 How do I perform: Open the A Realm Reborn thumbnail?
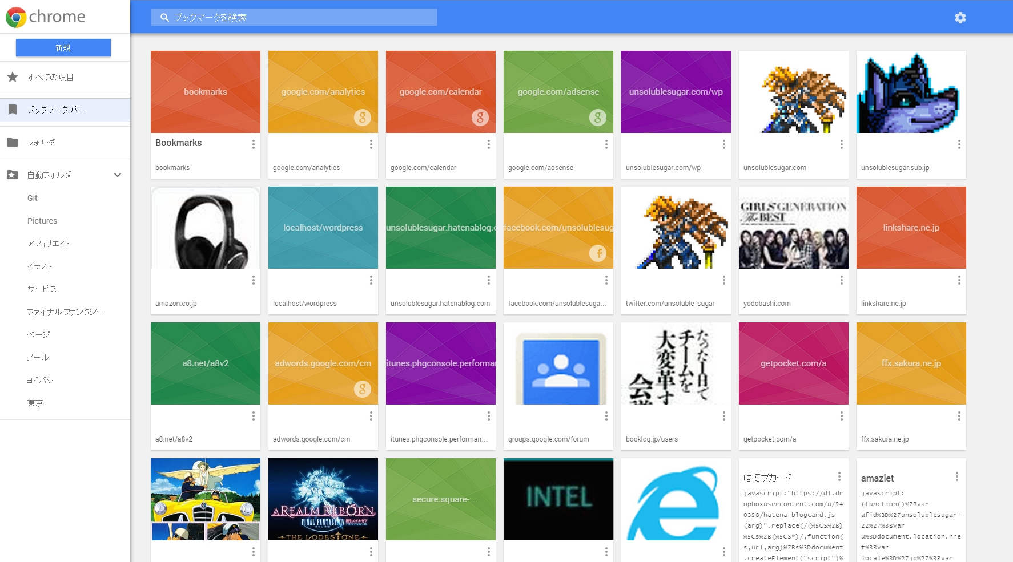323,499
